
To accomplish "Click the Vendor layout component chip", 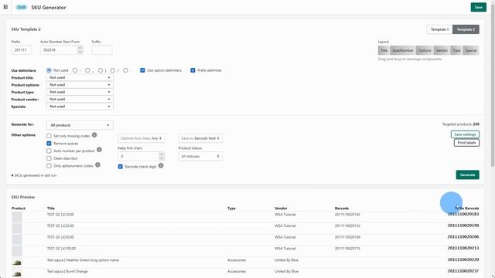I will tap(442, 50).
